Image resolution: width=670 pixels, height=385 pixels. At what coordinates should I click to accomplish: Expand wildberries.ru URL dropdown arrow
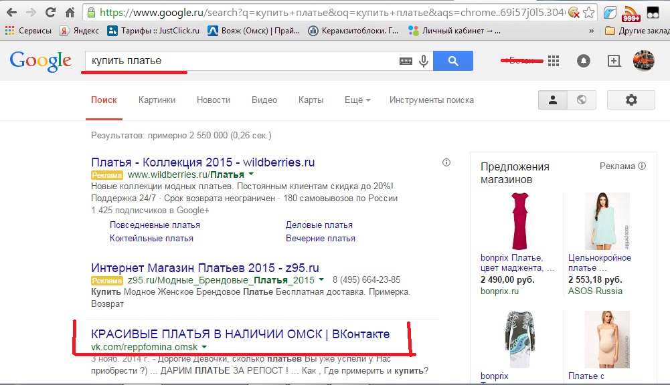click(251, 174)
